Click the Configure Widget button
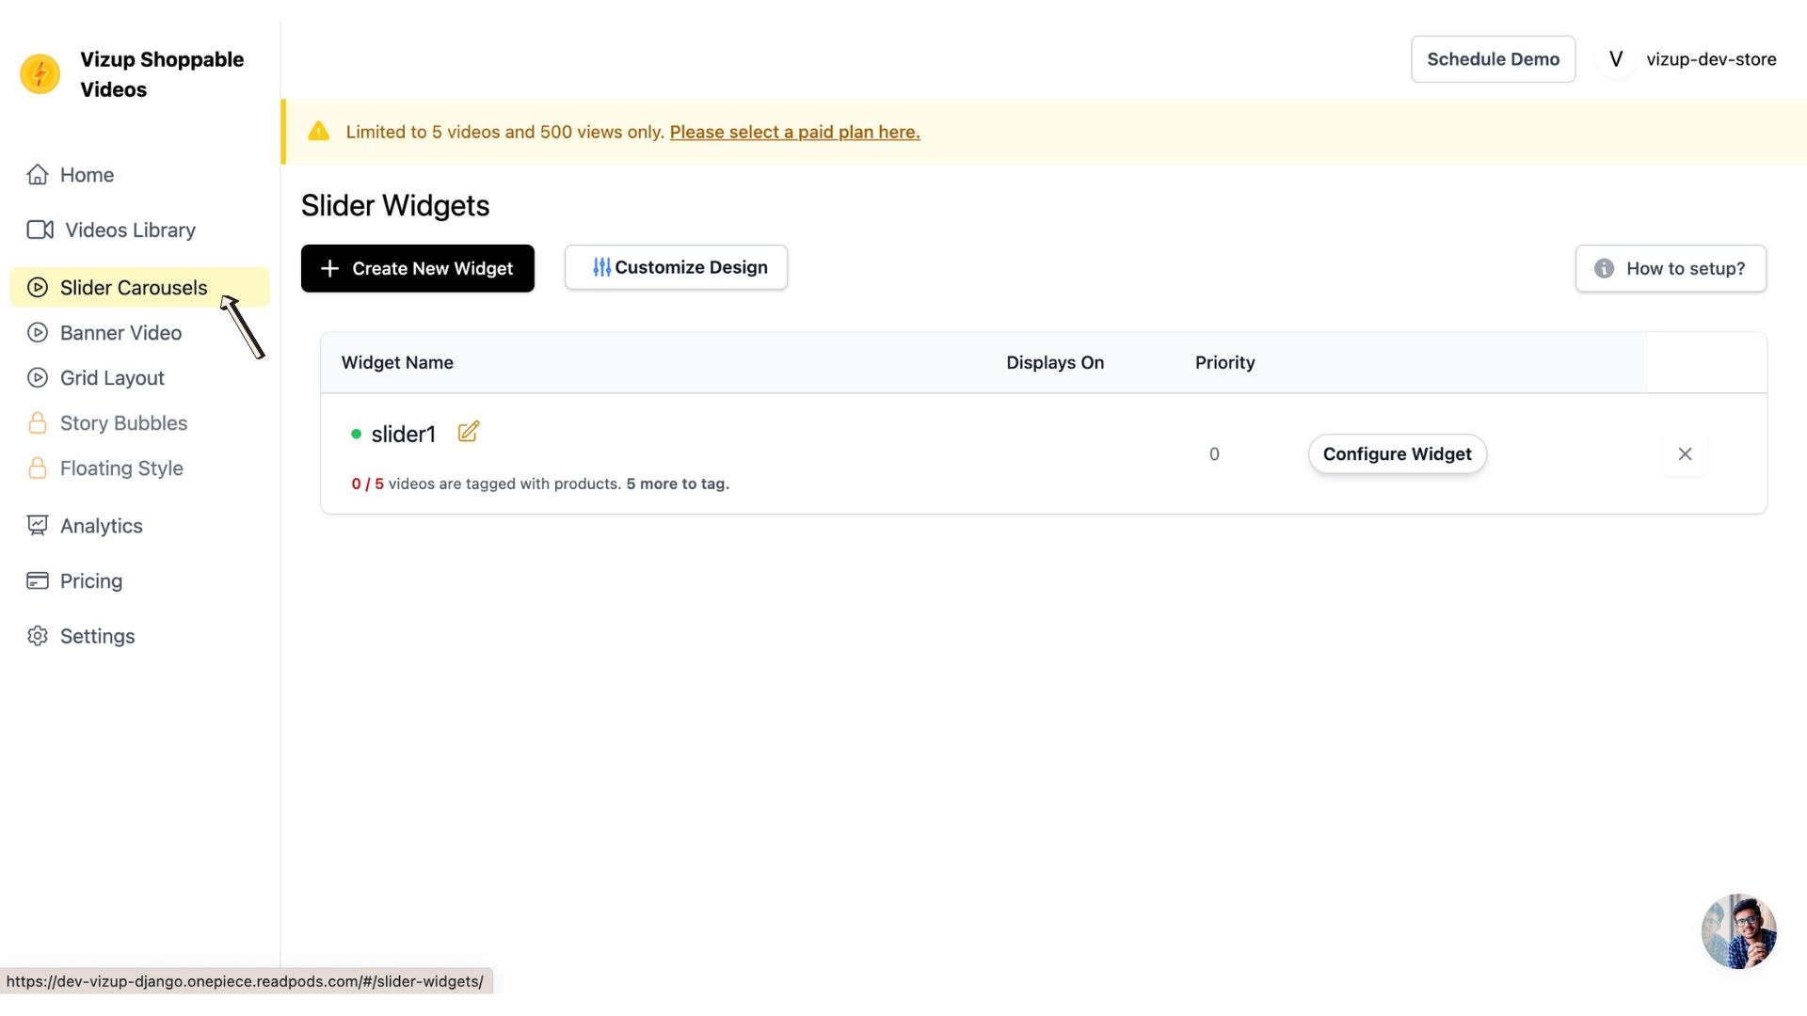 1397,454
